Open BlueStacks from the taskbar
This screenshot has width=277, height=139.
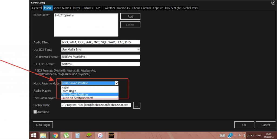(88, 135)
